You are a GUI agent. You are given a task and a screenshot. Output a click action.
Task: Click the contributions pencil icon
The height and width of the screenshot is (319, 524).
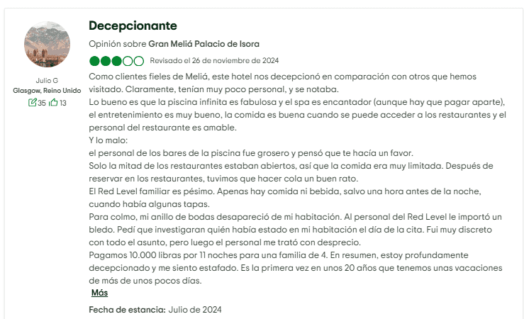pos(33,103)
